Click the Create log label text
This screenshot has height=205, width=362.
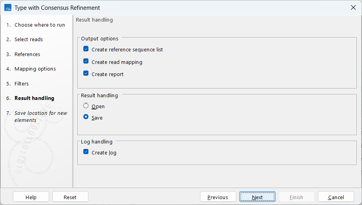click(104, 153)
